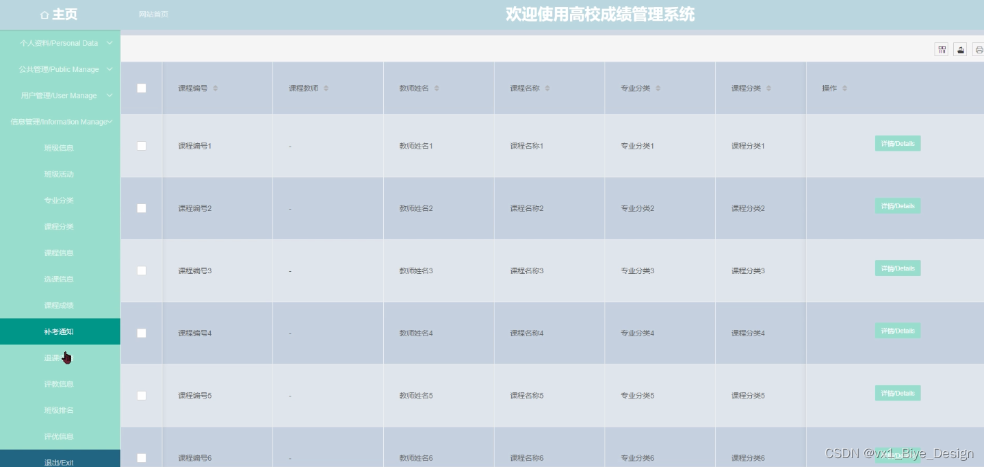Expand the 公共管理/Public Manage menu
984x467 pixels.
point(60,69)
